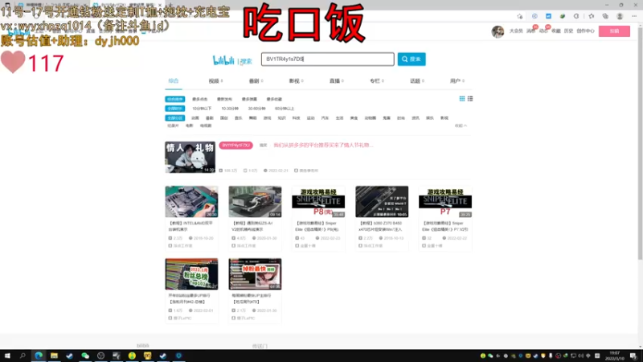
Task: Switch to the 专栏 tab
Action: pos(376,81)
